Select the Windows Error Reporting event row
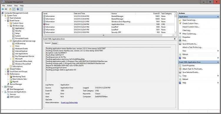 click(x=108, y=22)
